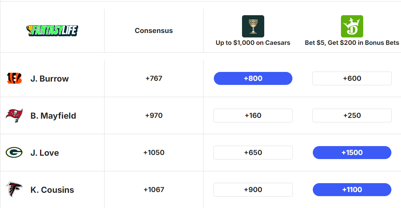Choose J. Love +650 Caesars odds
The image size is (401, 208).
point(253,153)
